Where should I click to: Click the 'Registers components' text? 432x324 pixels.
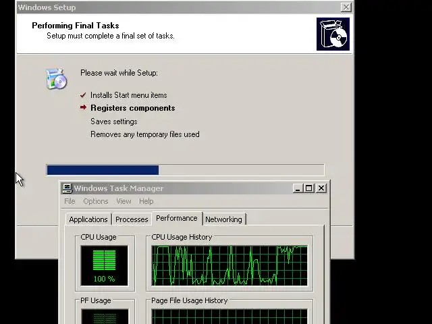click(133, 108)
